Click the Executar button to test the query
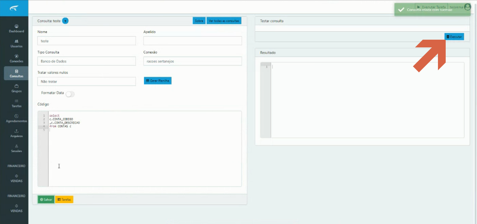This screenshot has width=477, height=224. [x=454, y=37]
